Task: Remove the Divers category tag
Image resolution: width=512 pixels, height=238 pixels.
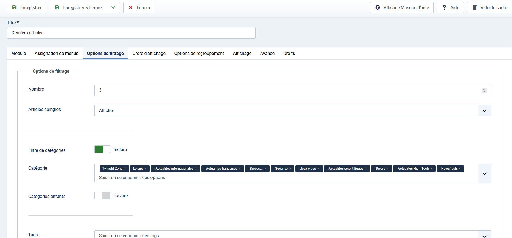Action: (388, 169)
